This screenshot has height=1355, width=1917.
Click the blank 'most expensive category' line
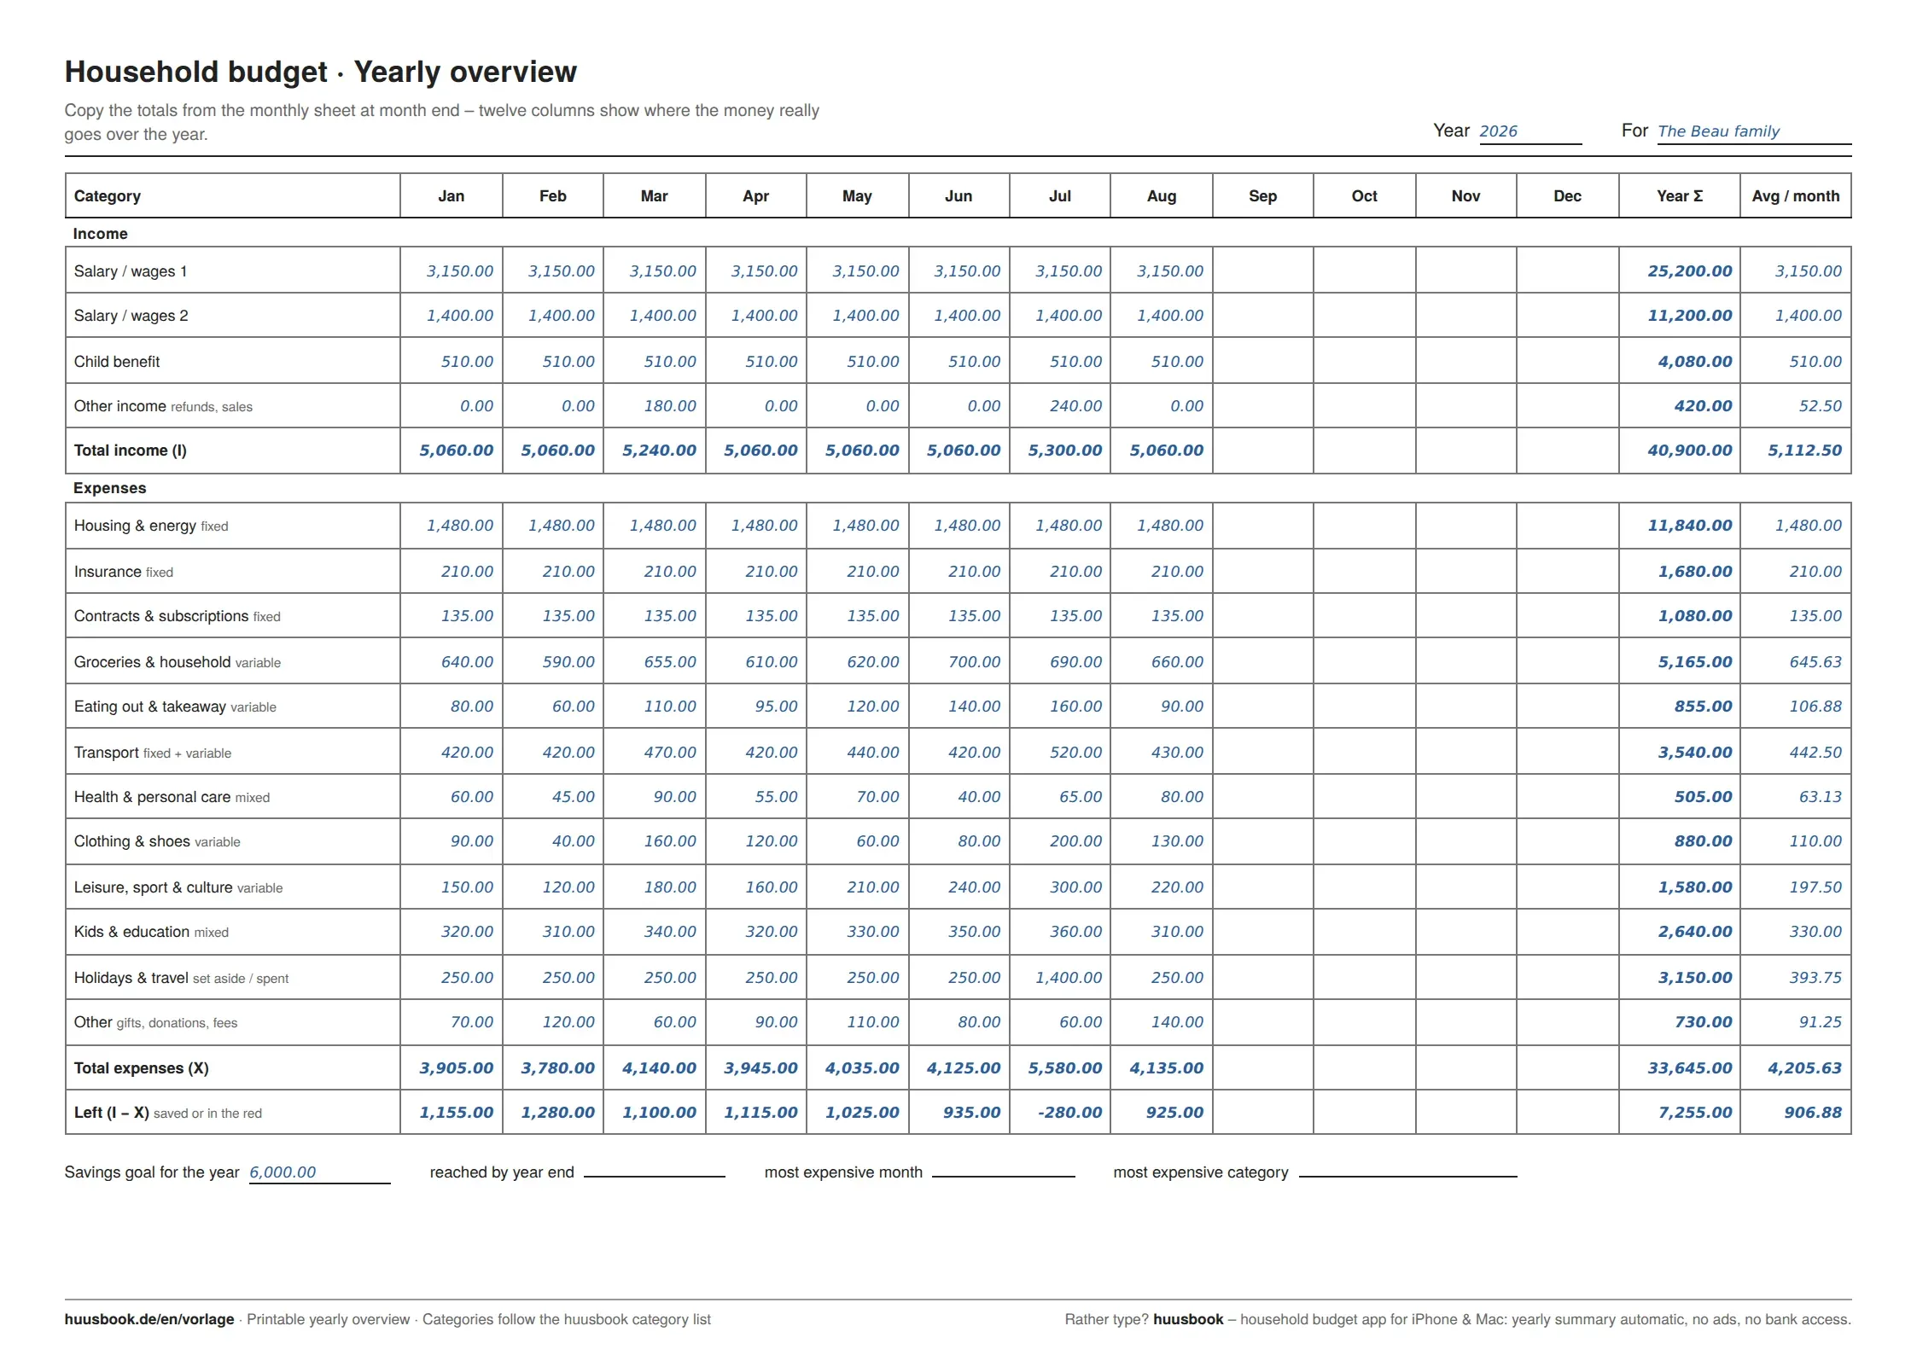[x=1408, y=1172]
